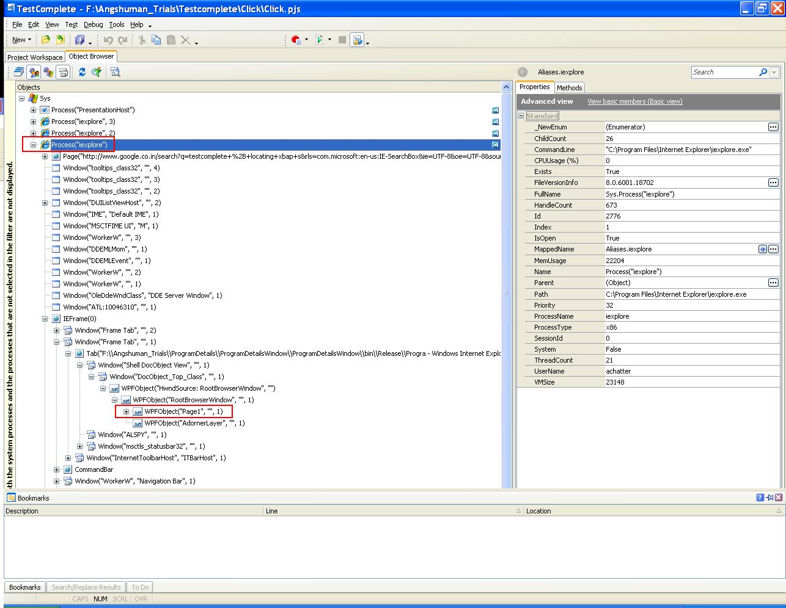
Task: Switch to the Methods tab
Action: 569,88
